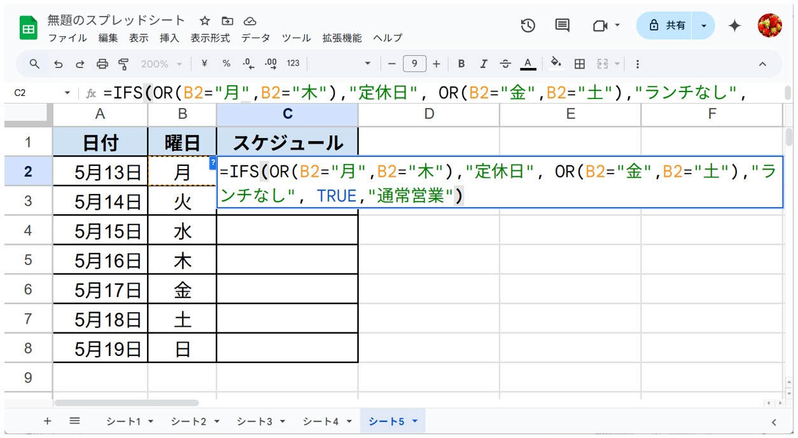798x438 pixels.
Task: Click the font size 9 field
Action: [414, 64]
